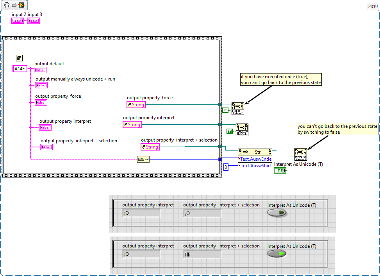380x276 pixels.
Task: Select the input 3 string terminal
Action: [34, 21]
